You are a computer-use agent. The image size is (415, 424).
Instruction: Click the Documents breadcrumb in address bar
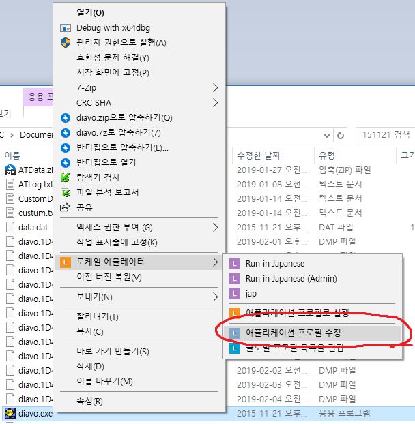36,135
